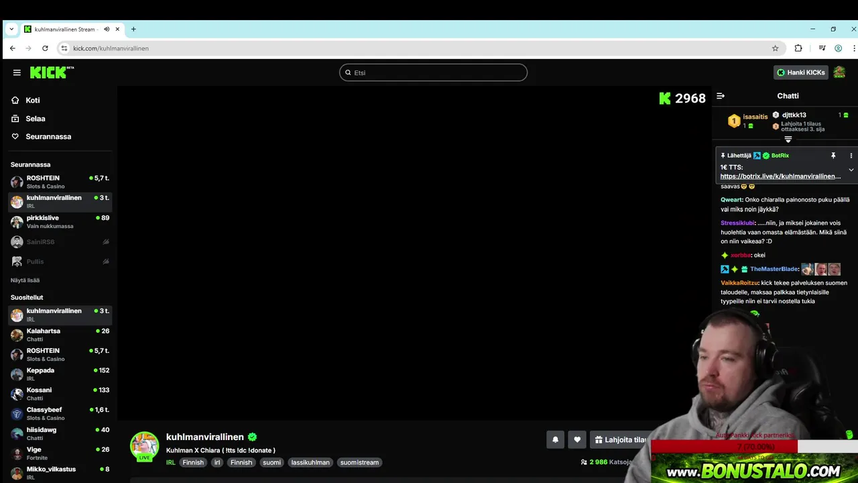
Task: Click the xorbba chat username
Action: [x=740, y=255]
